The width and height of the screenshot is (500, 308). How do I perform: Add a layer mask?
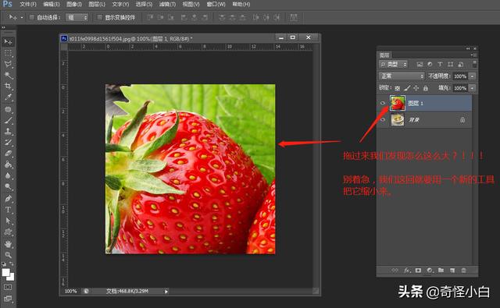[418, 271]
